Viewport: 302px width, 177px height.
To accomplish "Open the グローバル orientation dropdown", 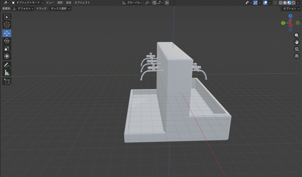I will coord(132,3).
